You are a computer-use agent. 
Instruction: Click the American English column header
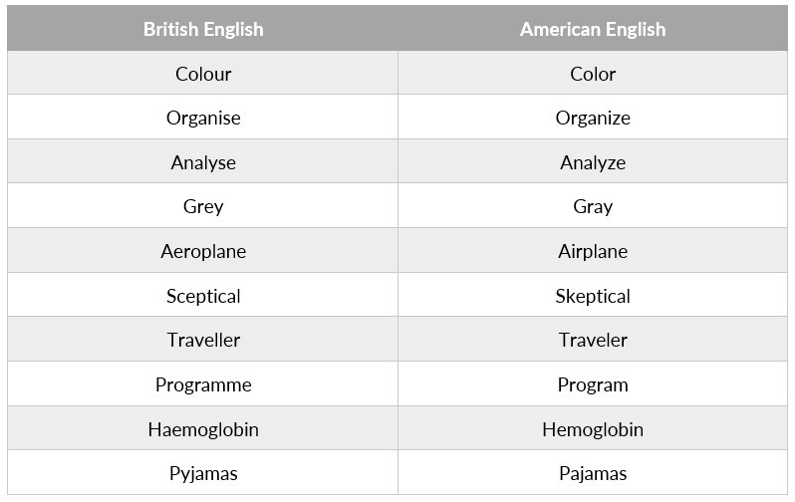click(593, 29)
